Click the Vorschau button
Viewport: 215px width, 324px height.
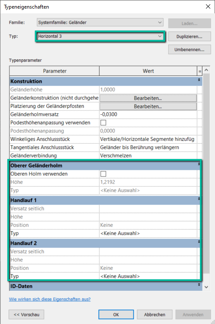click(27, 315)
